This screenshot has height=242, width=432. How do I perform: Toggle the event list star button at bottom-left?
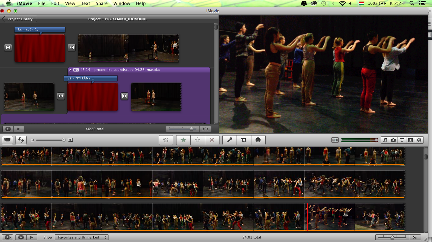tap(8, 237)
